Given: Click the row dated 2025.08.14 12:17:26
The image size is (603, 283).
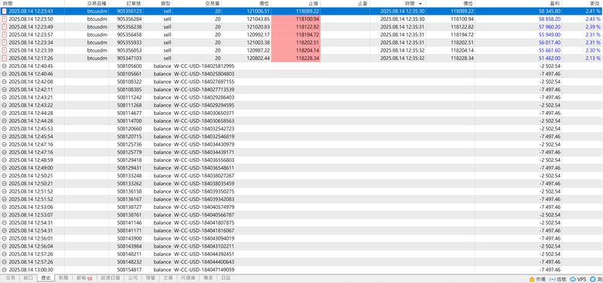Looking at the screenshot, I should coord(301,59).
